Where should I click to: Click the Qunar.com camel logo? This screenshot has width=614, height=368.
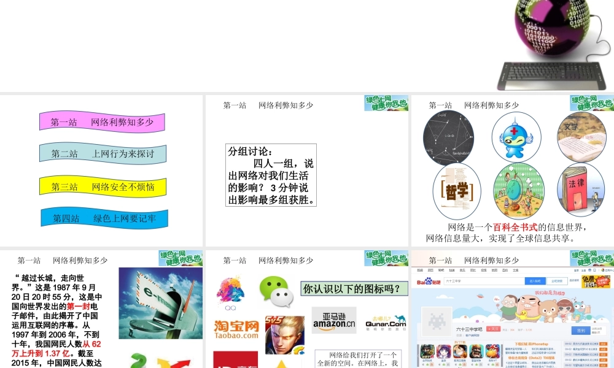pos(386,323)
